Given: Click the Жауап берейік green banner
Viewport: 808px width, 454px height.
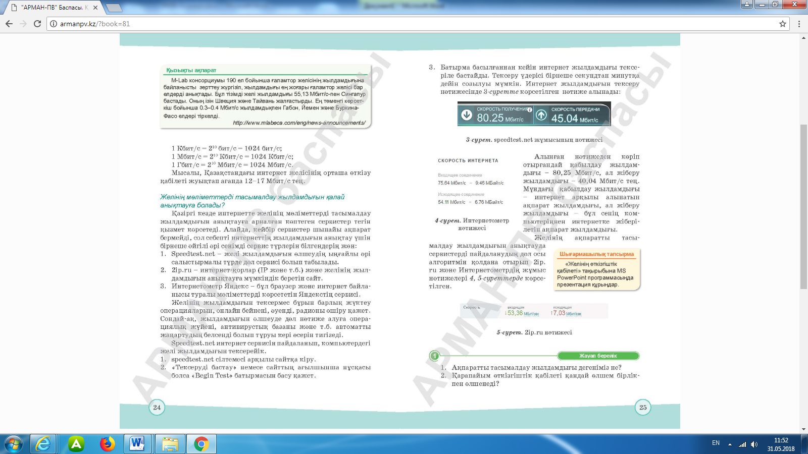Looking at the screenshot, I should (x=598, y=356).
